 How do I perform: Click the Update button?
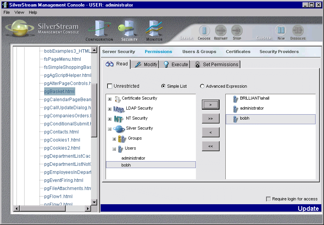tap(308, 208)
